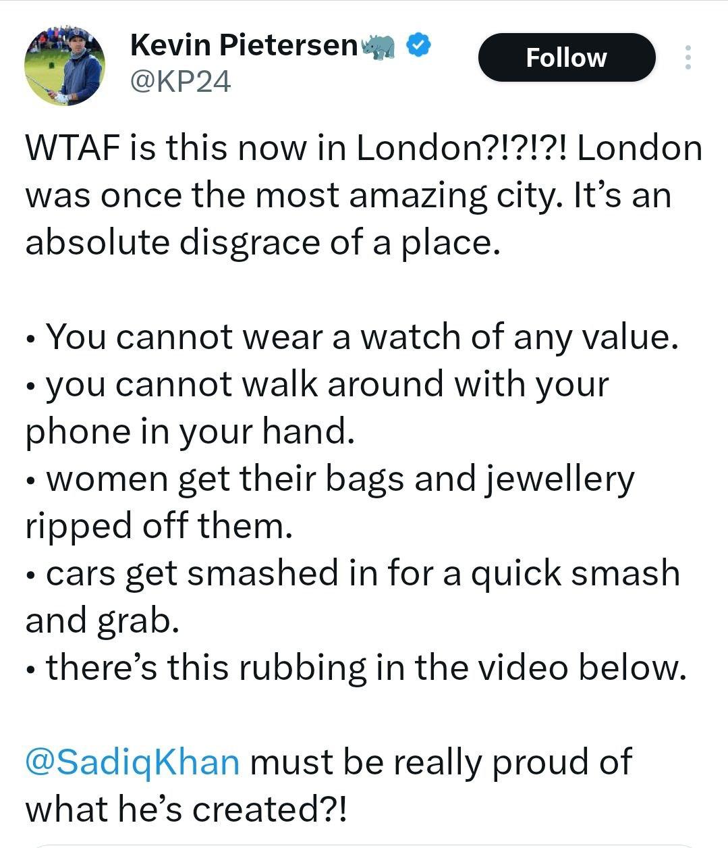
Task: Open Kevin Pietersen's profile picture
Action: point(65,65)
